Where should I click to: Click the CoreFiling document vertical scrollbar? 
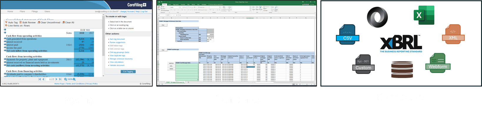(x=103, y=46)
